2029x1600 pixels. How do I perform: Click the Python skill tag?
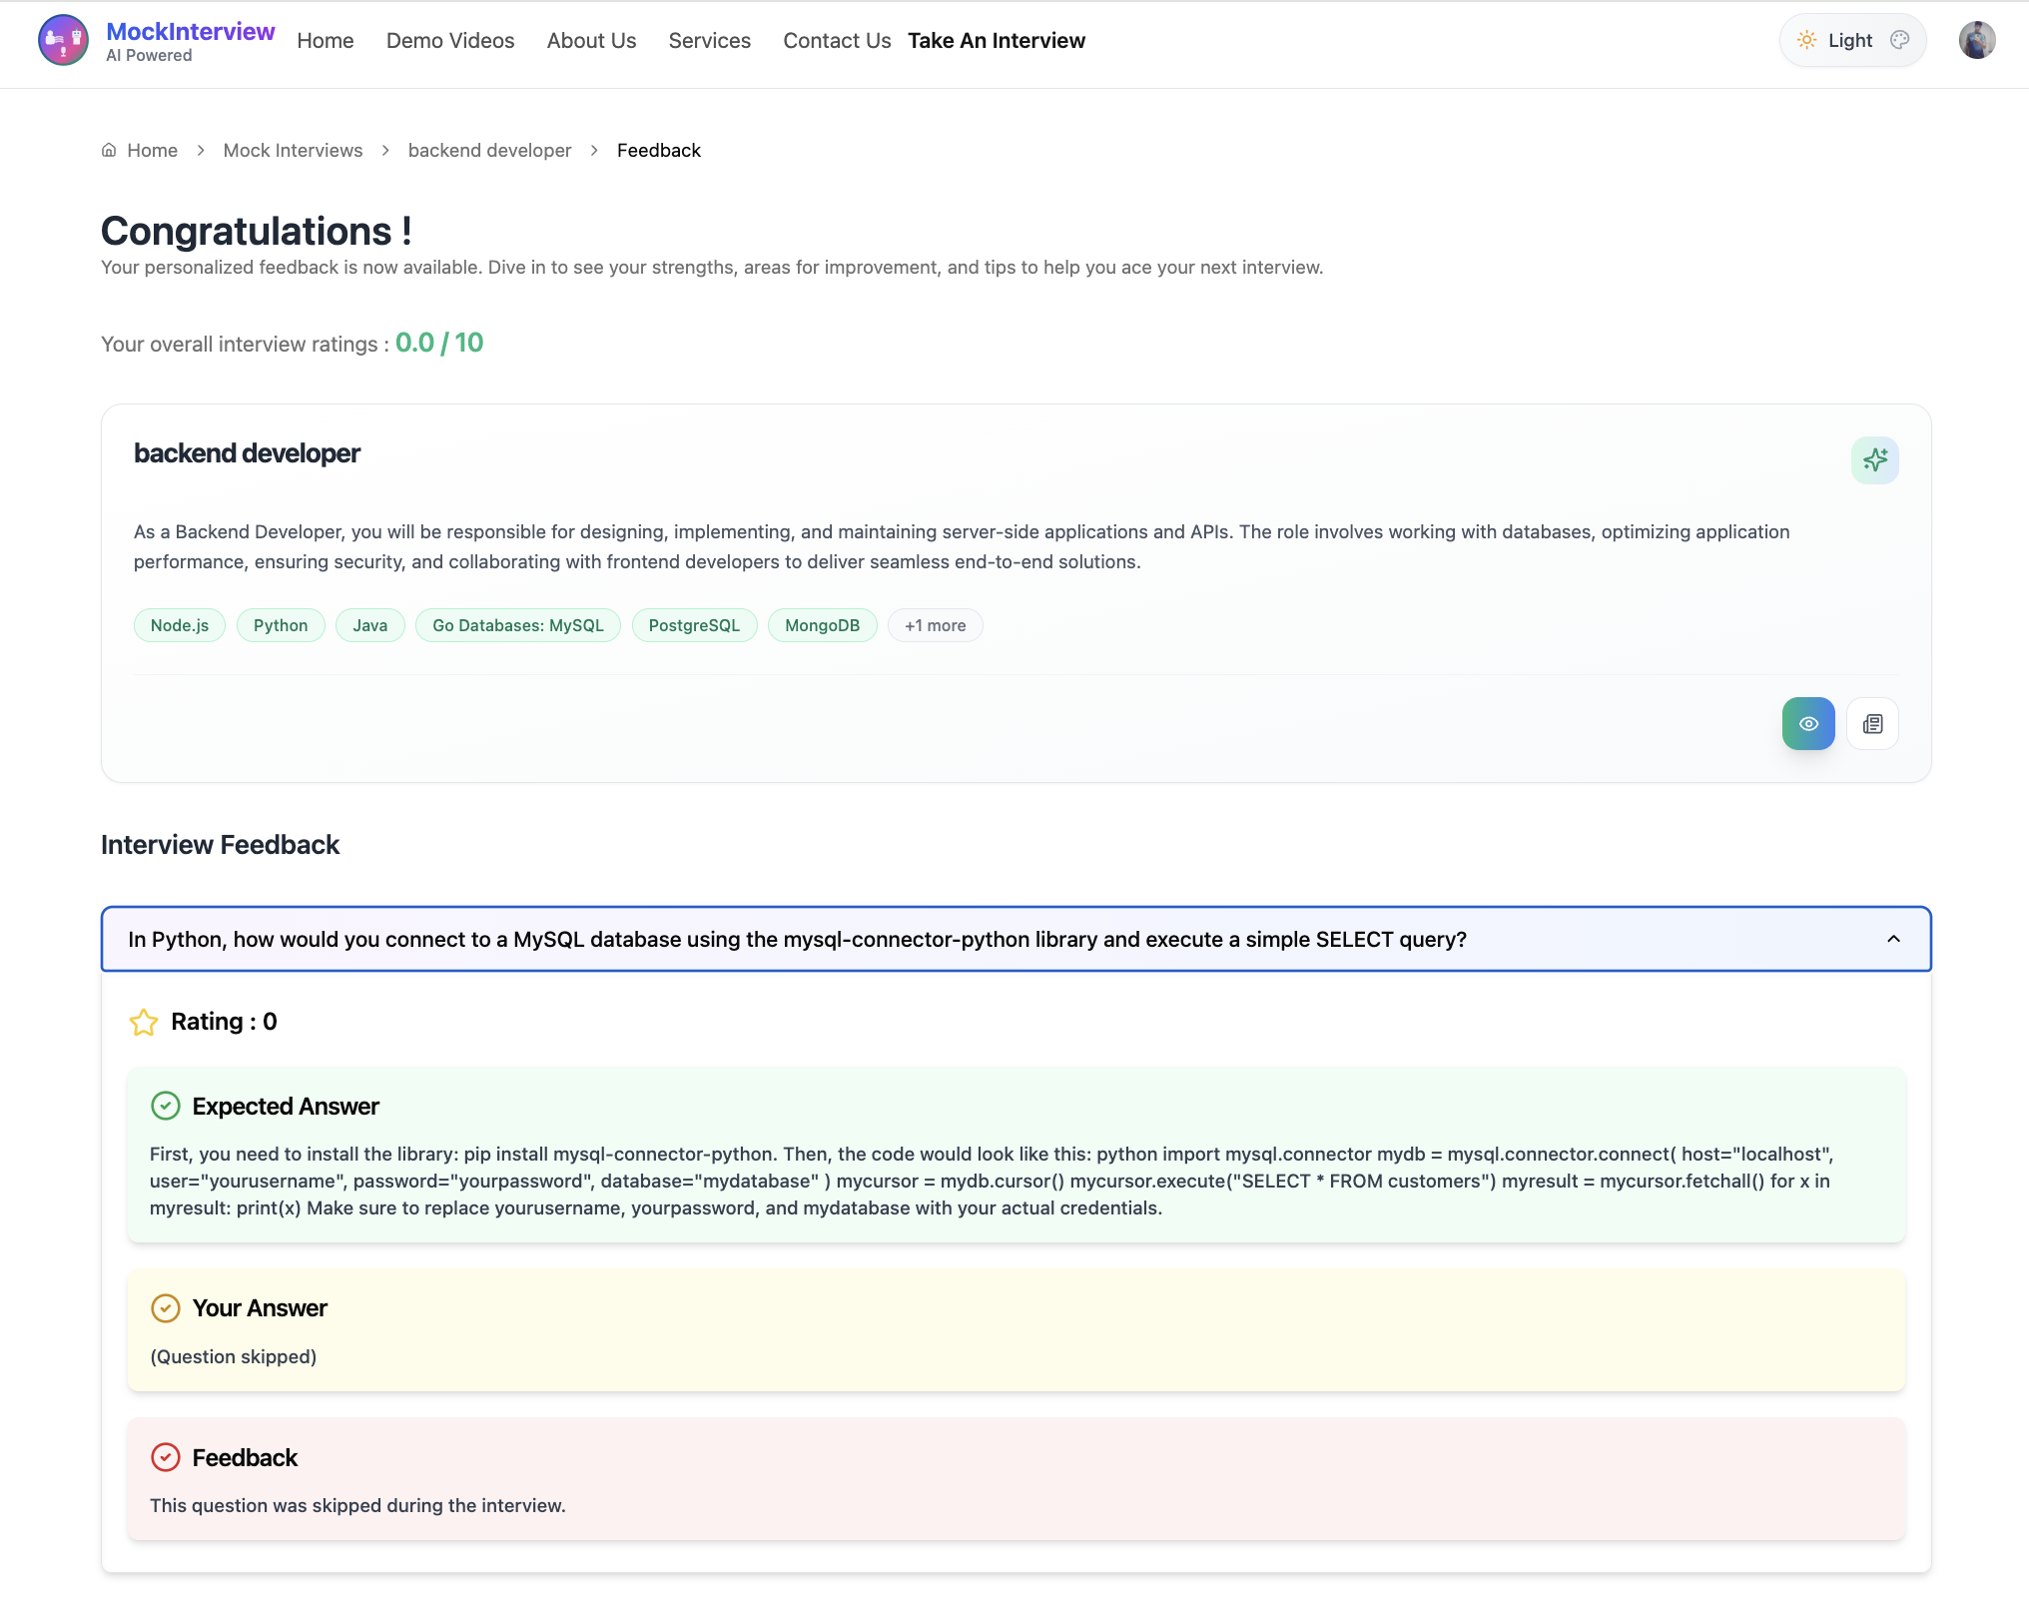point(281,625)
